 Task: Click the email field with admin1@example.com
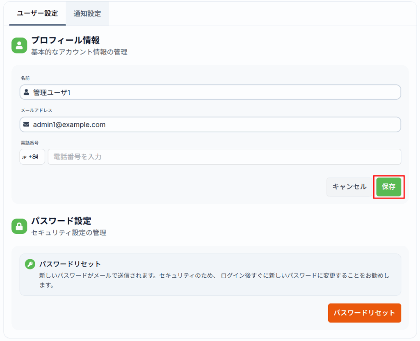coord(213,124)
